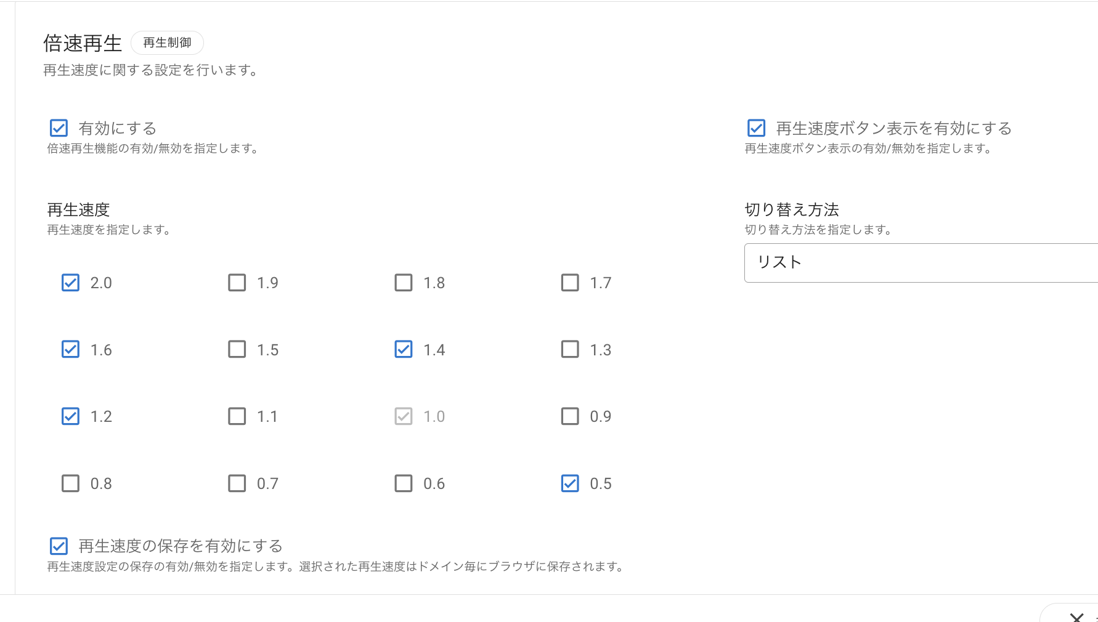Check the 1.8 playback speed
1098x622 pixels.
(404, 283)
